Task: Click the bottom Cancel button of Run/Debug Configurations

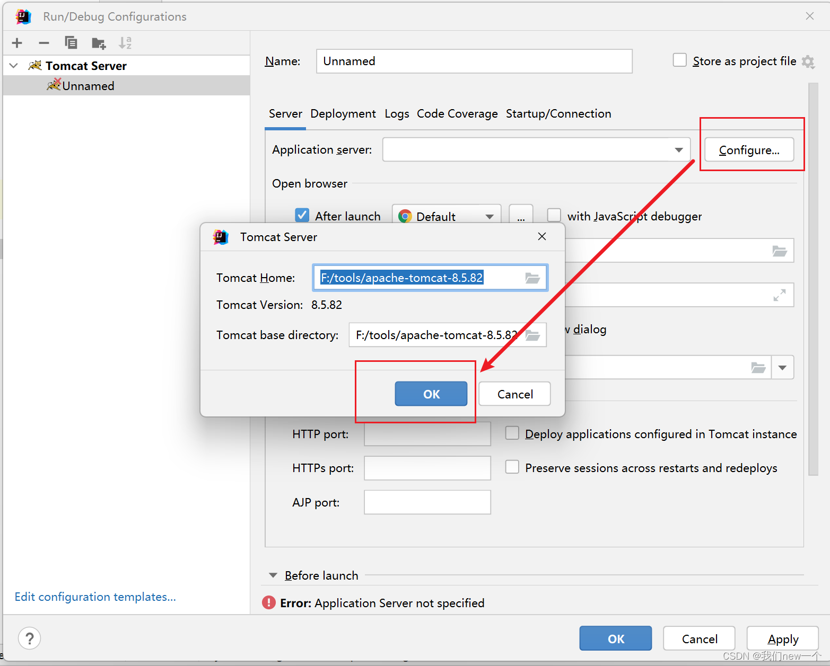Action: tap(700, 638)
